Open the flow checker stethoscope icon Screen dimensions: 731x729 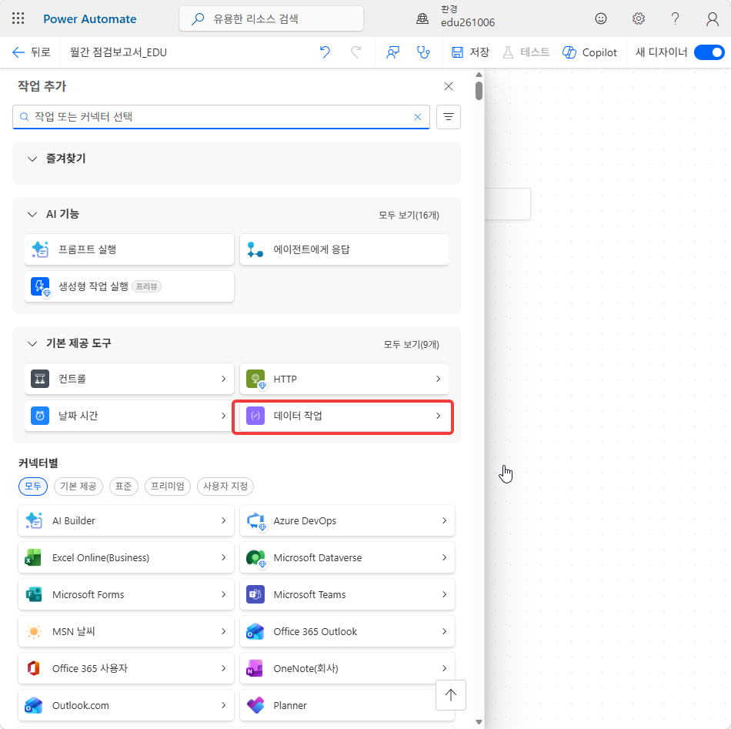(x=423, y=52)
